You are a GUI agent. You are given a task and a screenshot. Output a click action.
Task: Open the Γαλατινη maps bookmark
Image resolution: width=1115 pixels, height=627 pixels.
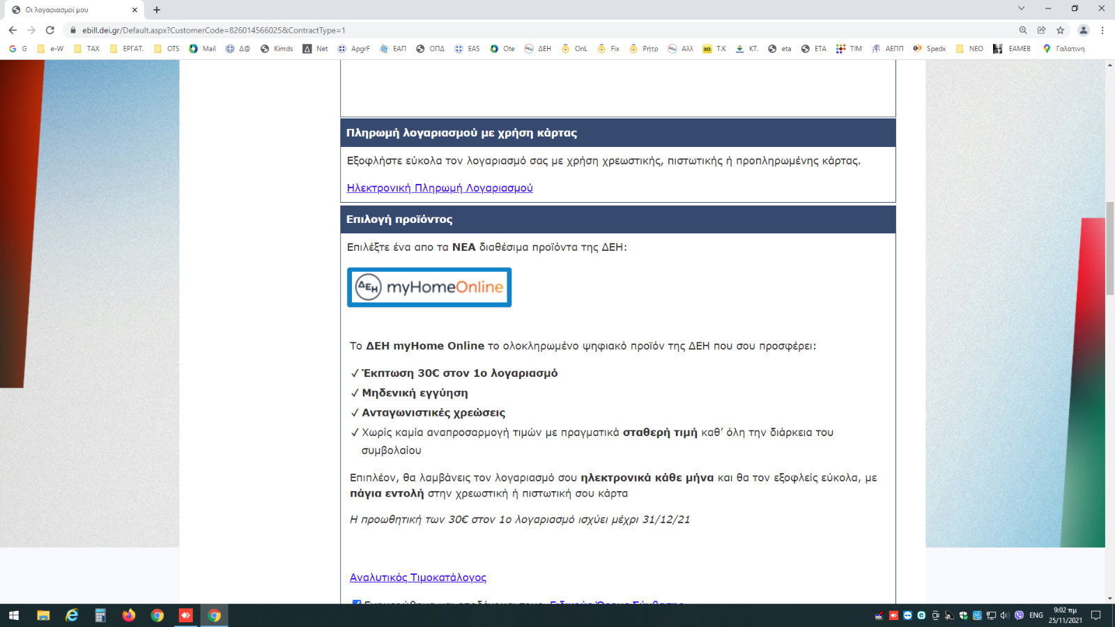pyautogui.click(x=1063, y=49)
